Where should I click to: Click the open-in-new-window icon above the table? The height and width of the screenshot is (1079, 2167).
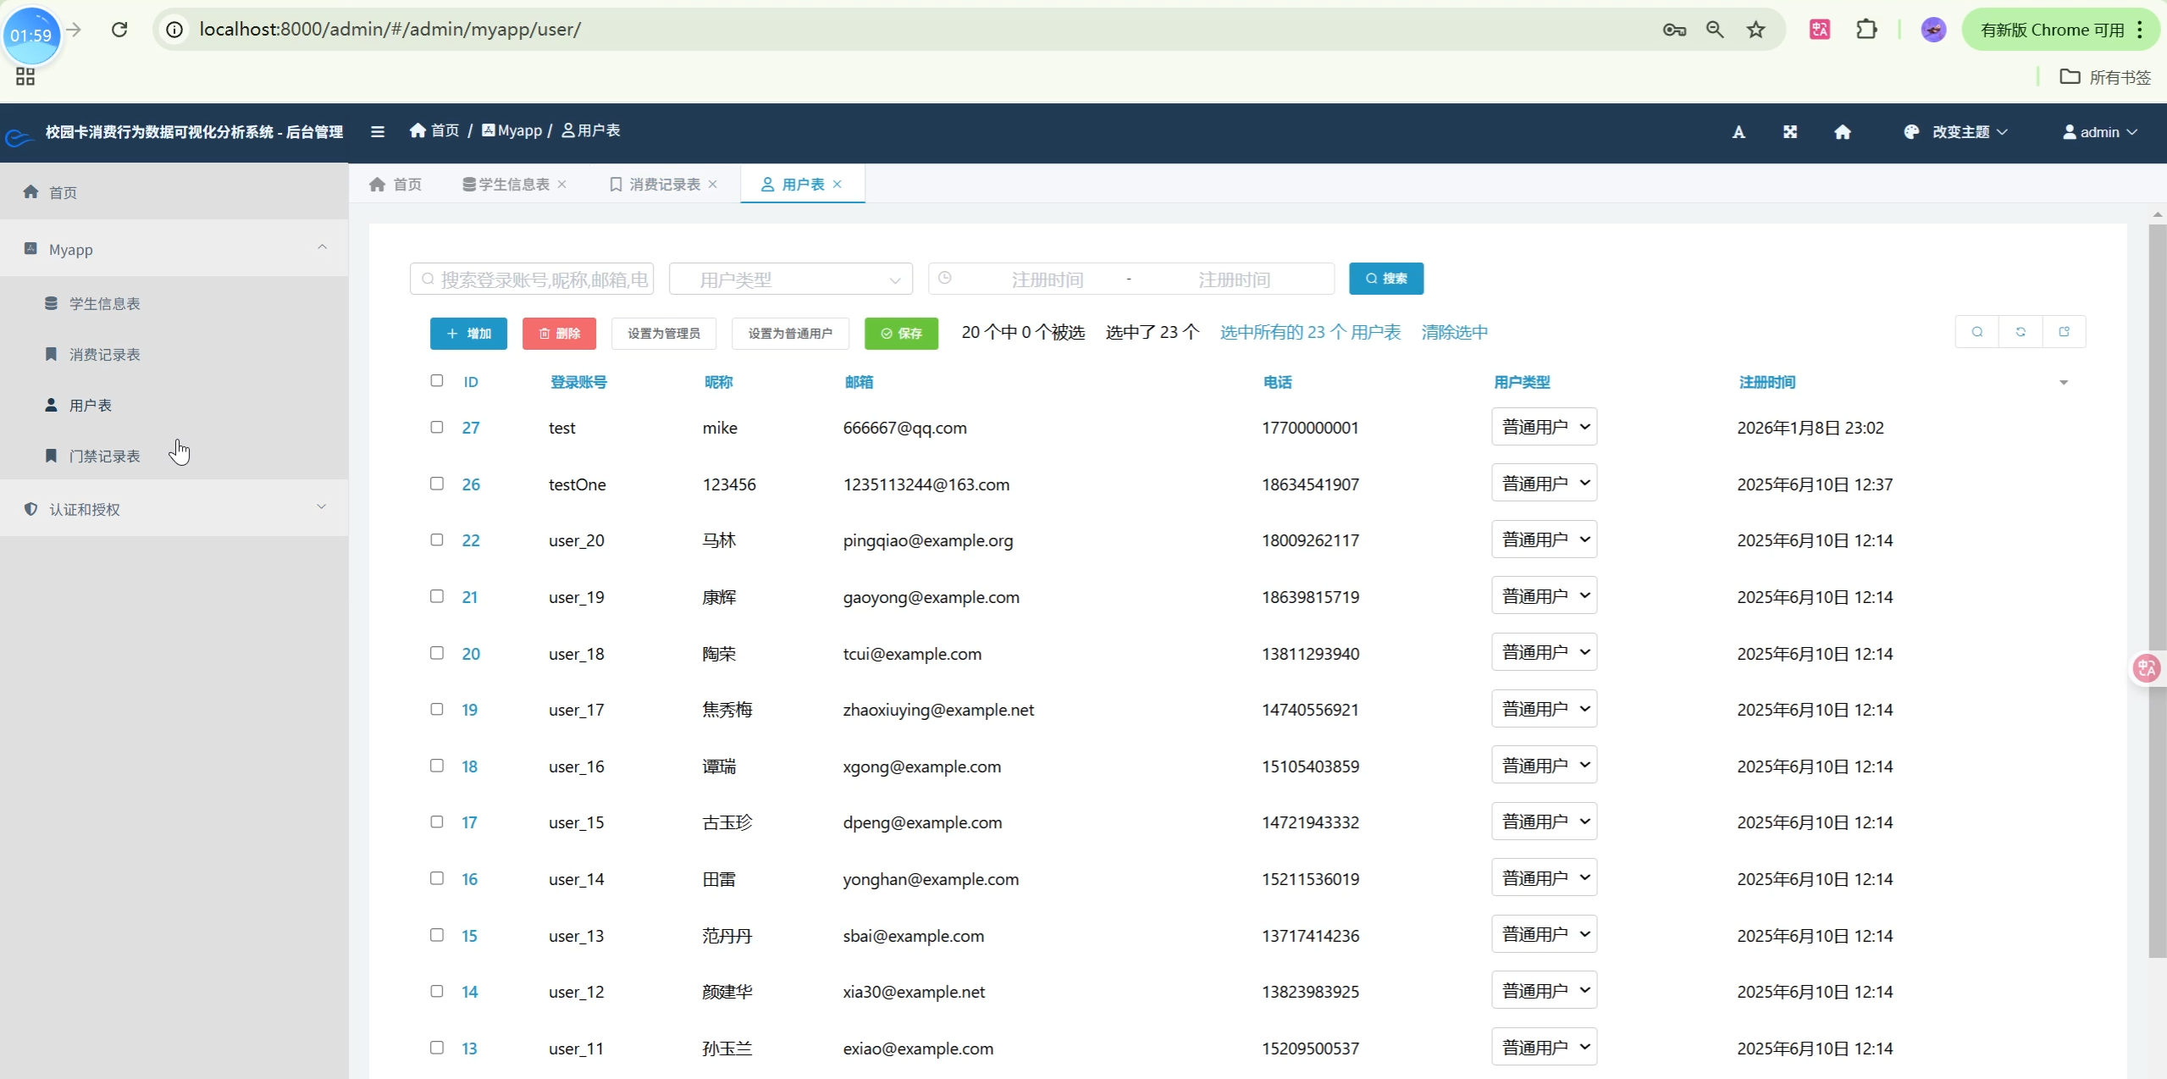point(2064,332)
